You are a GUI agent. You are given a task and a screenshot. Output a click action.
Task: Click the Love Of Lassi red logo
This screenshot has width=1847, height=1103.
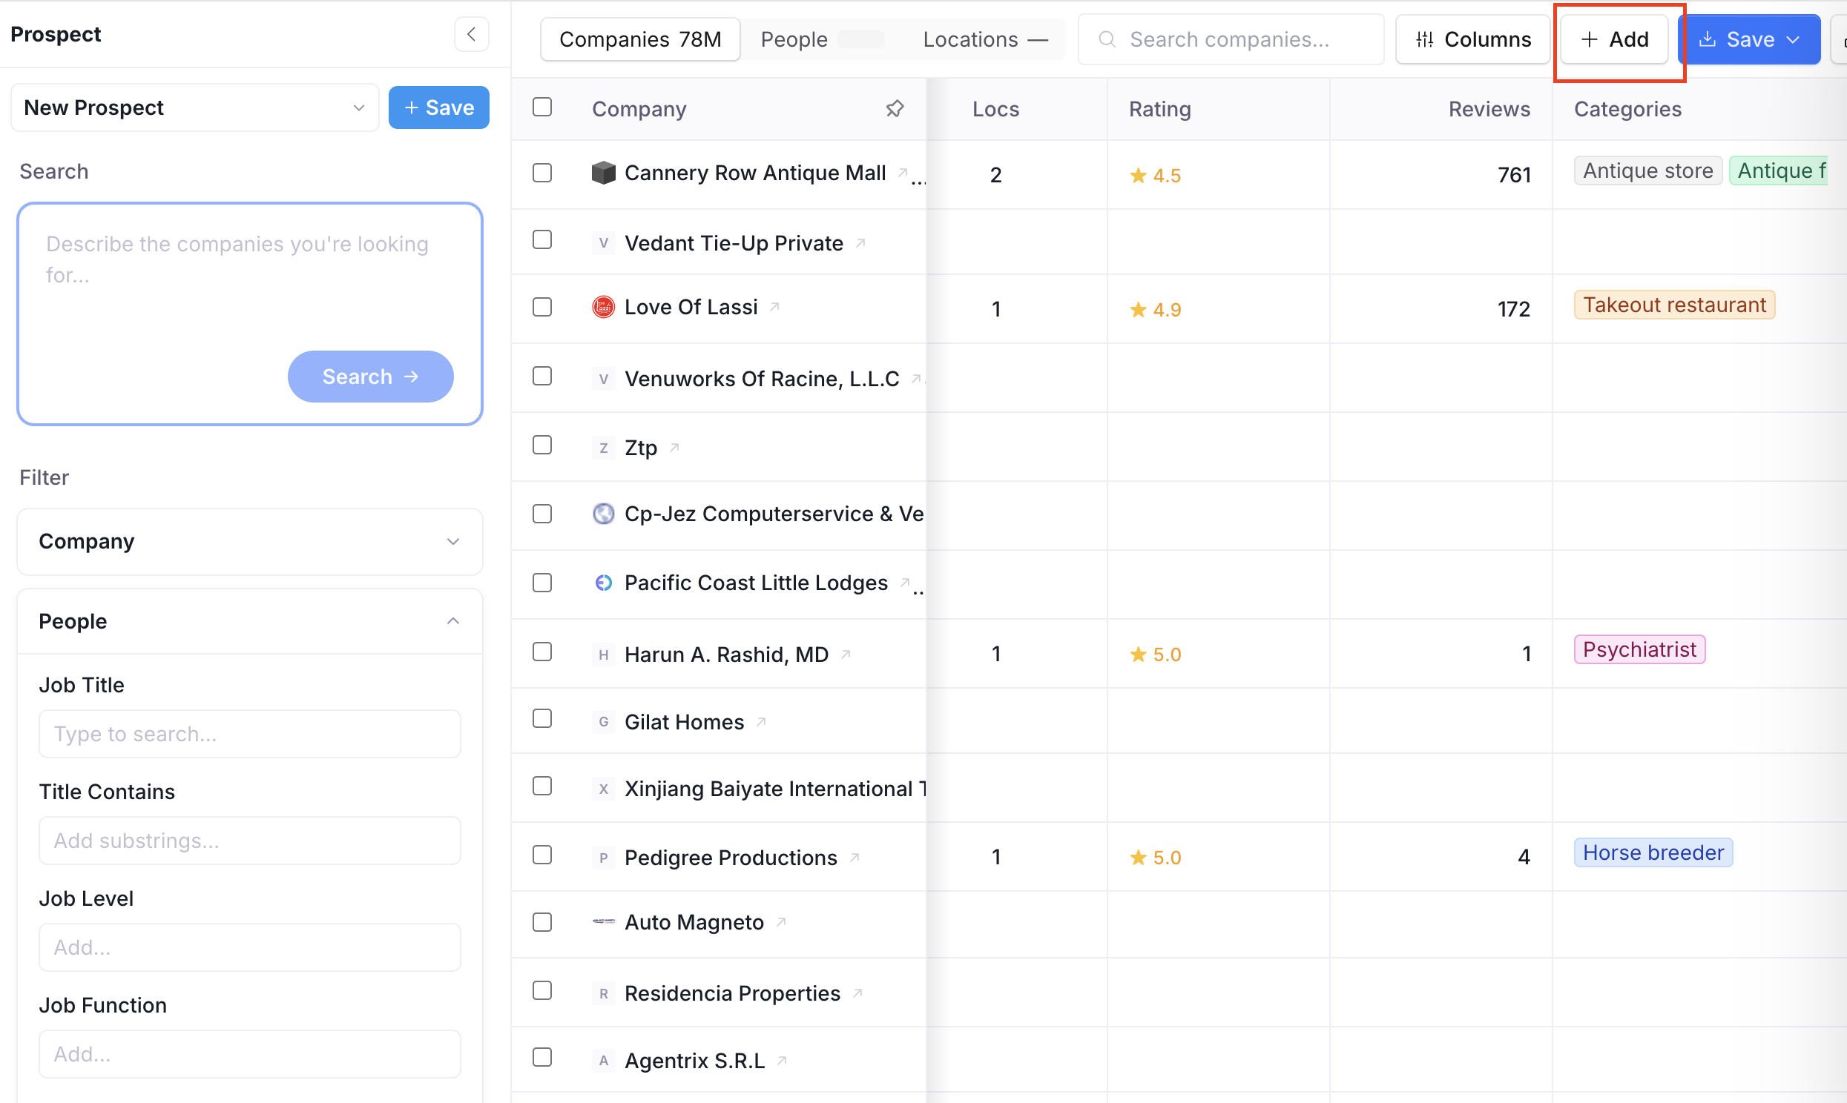coord(603,306)
